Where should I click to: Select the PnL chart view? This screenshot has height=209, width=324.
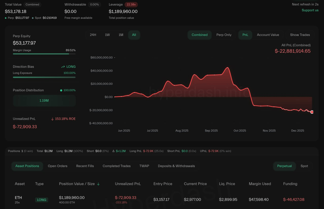(245, 35)
